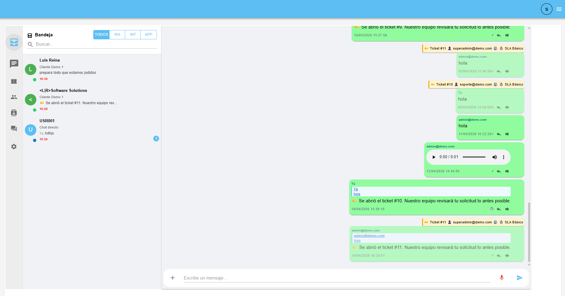This screenshot has height=296, width=565.
Task: Mute the audio message volume
Action: pos(494,157)
